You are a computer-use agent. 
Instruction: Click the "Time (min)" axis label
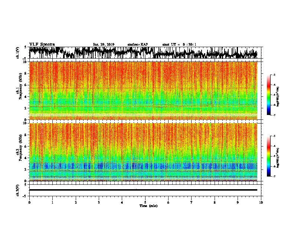148,206
